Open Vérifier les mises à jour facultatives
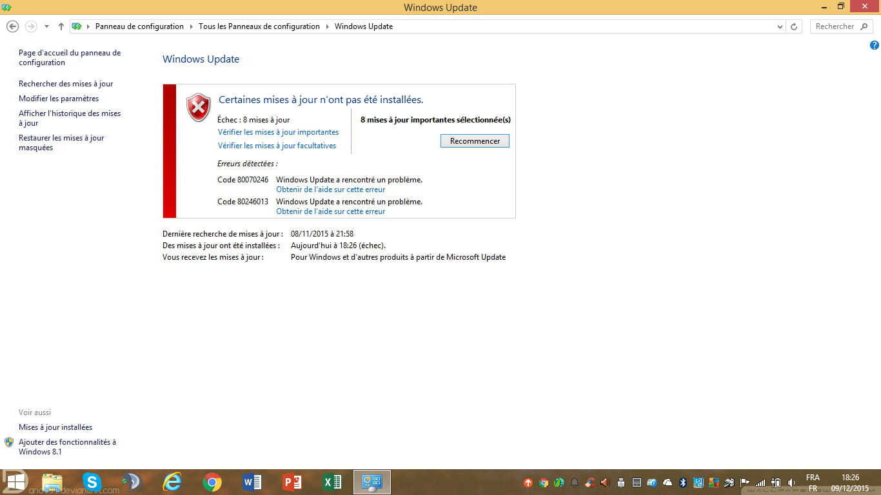 point(277,146)
